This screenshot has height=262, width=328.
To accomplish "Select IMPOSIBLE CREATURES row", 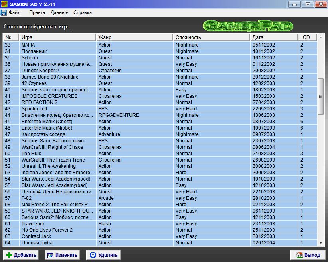I will click(160, 96).
